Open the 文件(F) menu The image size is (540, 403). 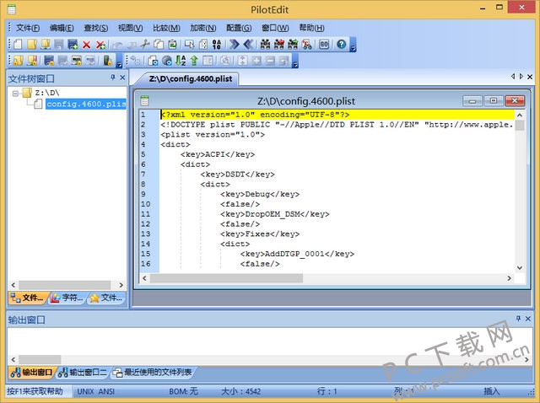[x=28, y=28]
